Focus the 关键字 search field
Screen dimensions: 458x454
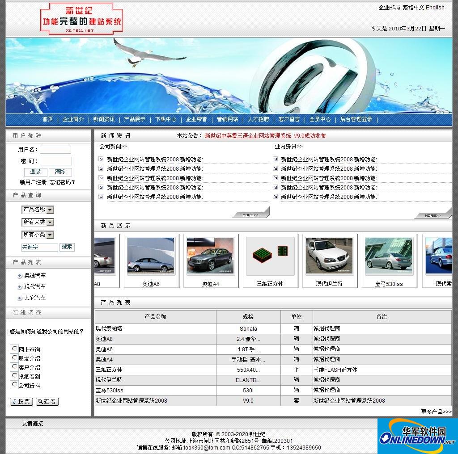pyautogui.click(x=40, y=248)
